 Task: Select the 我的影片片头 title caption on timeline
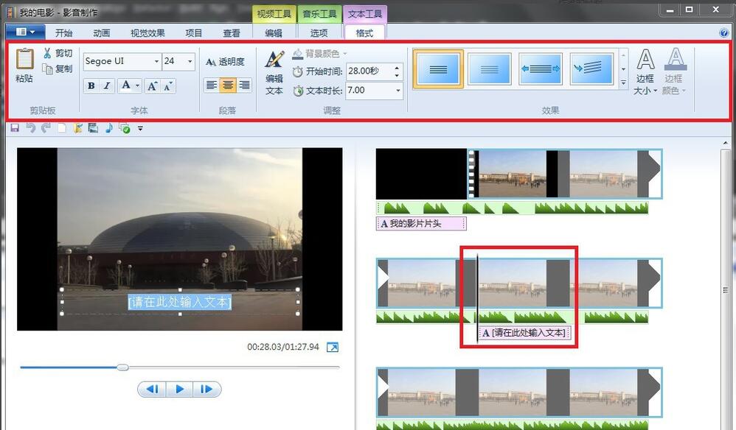(x=422, y=224)
